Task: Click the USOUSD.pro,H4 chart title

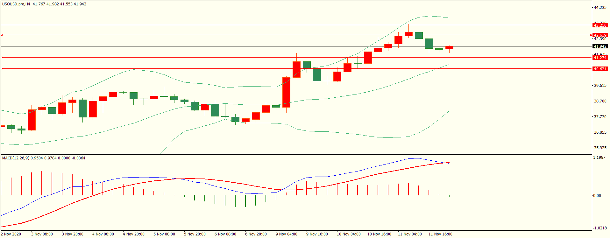Action: click(x=16, y=4)
